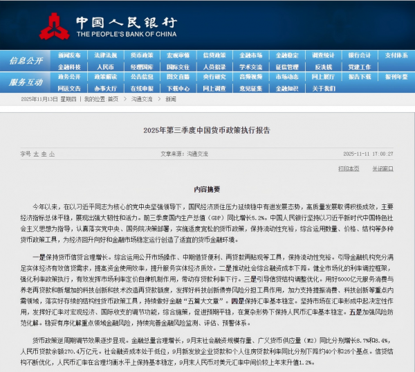
Task: Open the 人民币 menu item
Action: tap(106, 67)
